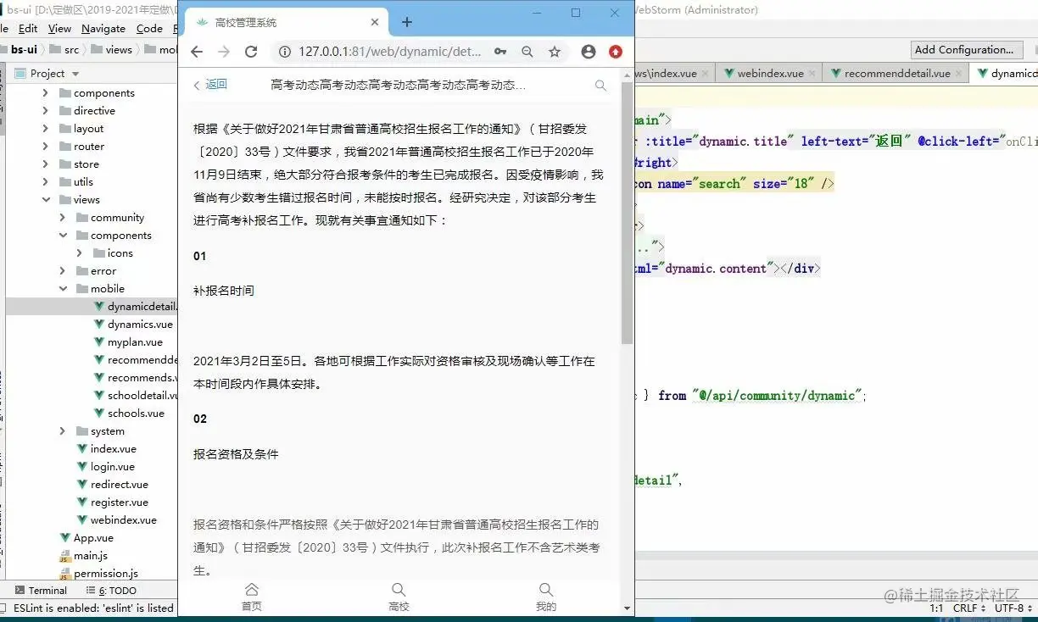The height and width of the screenshot is (622, 1038).
Task: Switch to recommenddetail.vue editor tab
Action: [x=896, y=74]
